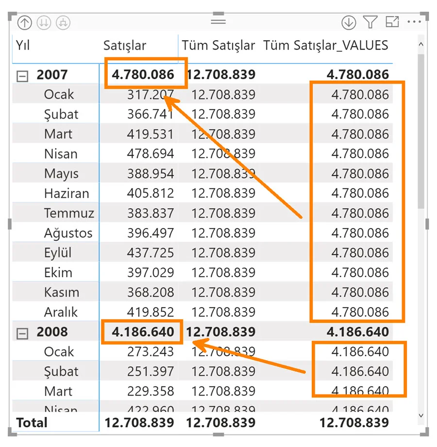Collapse the 2007 year row

[22, 76]
